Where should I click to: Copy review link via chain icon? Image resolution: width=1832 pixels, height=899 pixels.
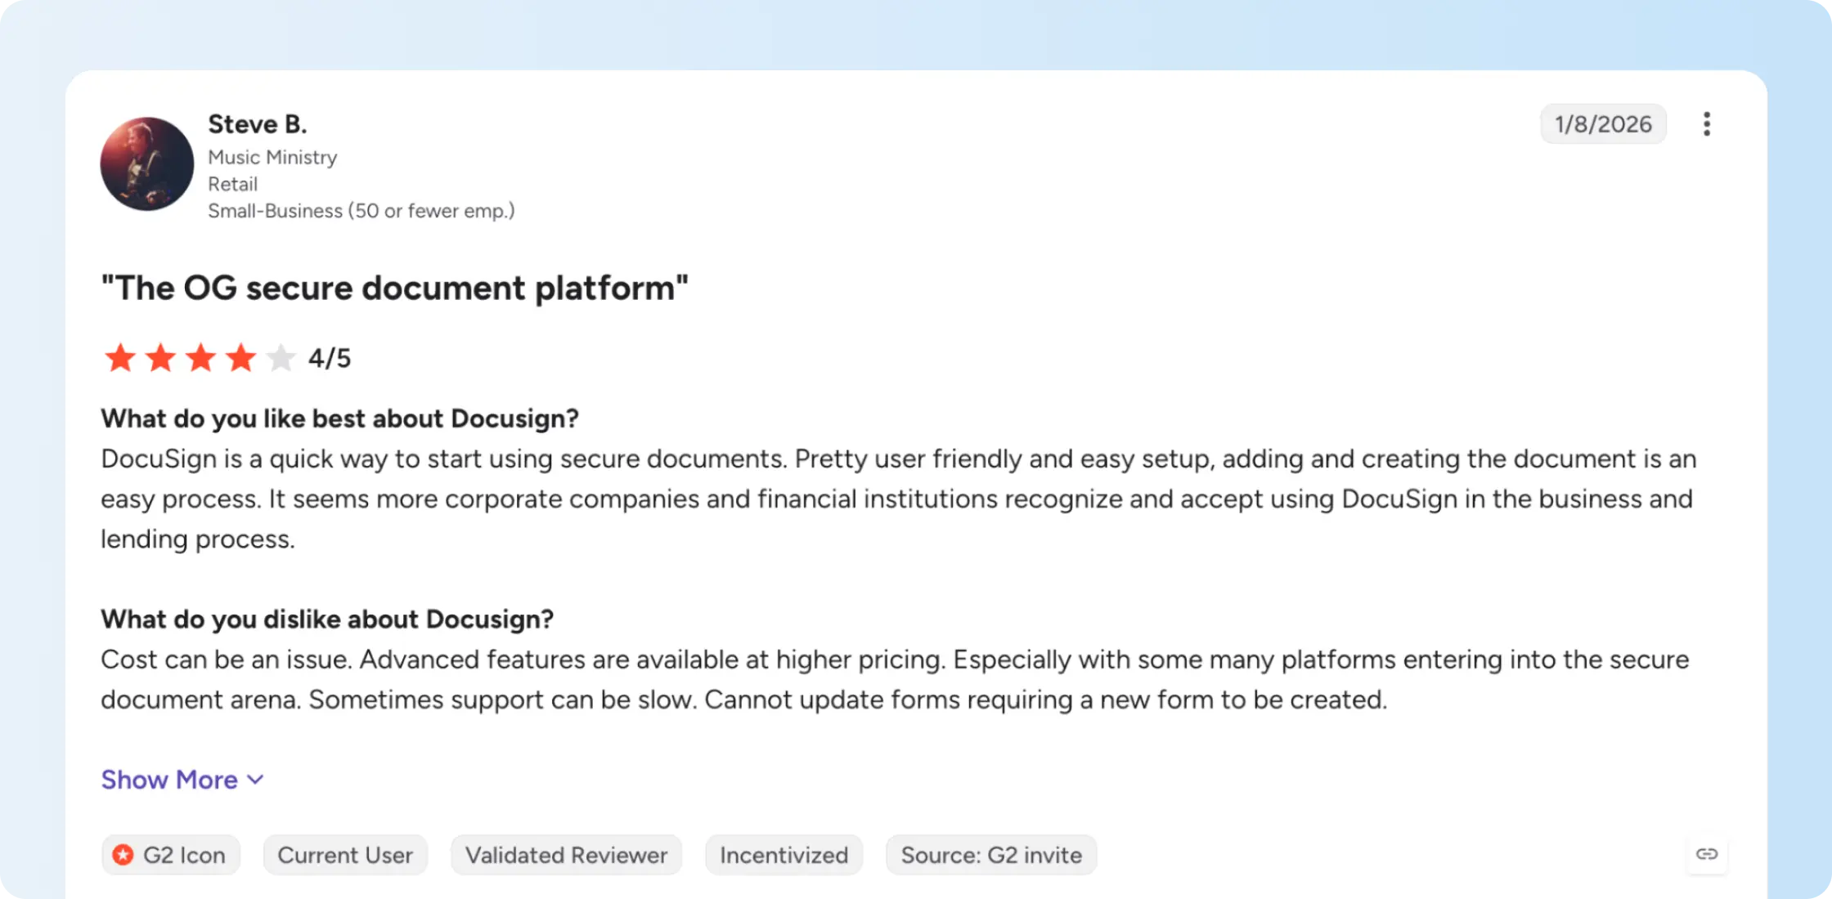(1707, 854)
